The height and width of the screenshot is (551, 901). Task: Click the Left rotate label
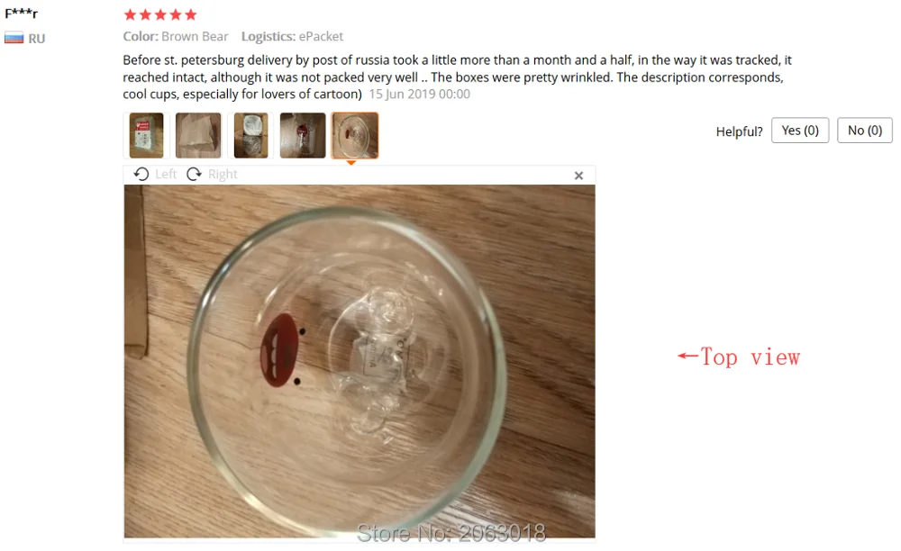[166, 174]
